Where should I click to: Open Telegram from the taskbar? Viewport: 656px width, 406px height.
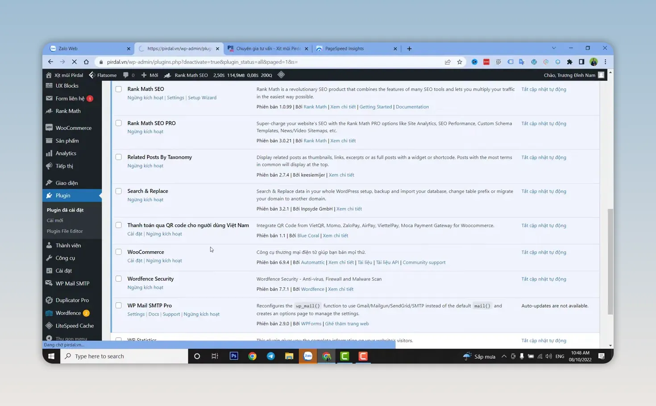coord(271,356)
